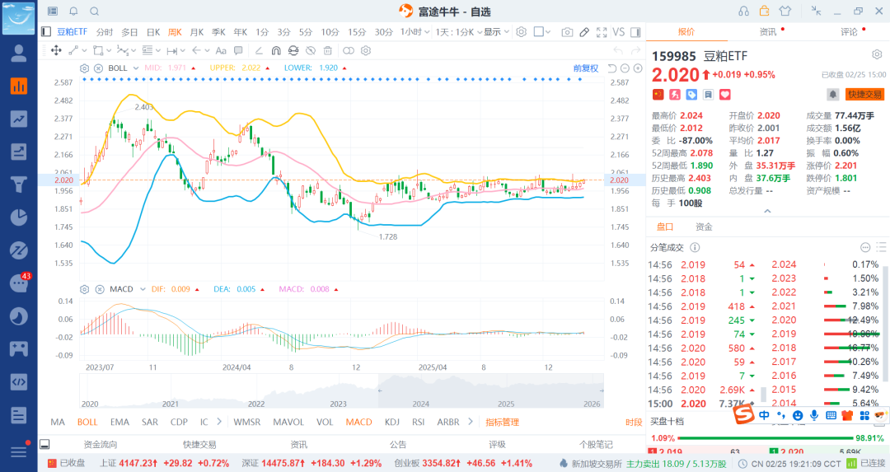Screen dimensions: 890x472
Task: Open the VS comparison tool
Action: (x=619, y=32)
